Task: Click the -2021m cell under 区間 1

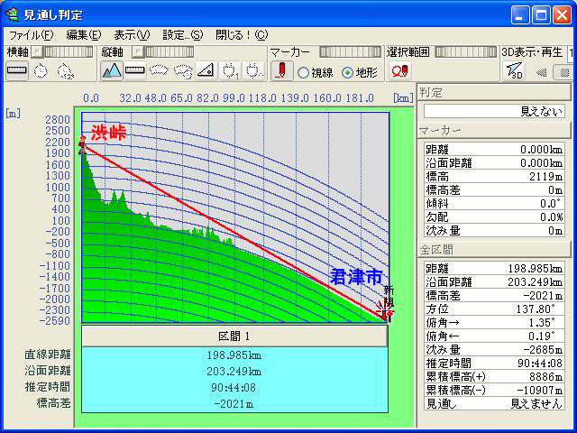Action: tap(234, 404)
